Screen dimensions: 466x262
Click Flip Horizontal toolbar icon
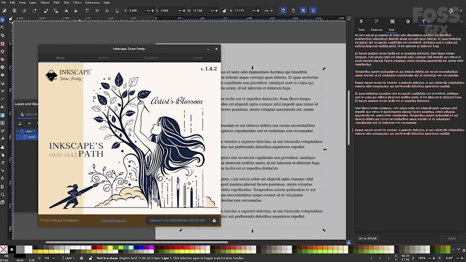tap(66, 11)
